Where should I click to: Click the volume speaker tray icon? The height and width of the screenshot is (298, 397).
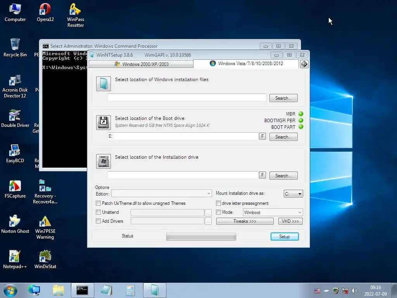coord(354,291)
